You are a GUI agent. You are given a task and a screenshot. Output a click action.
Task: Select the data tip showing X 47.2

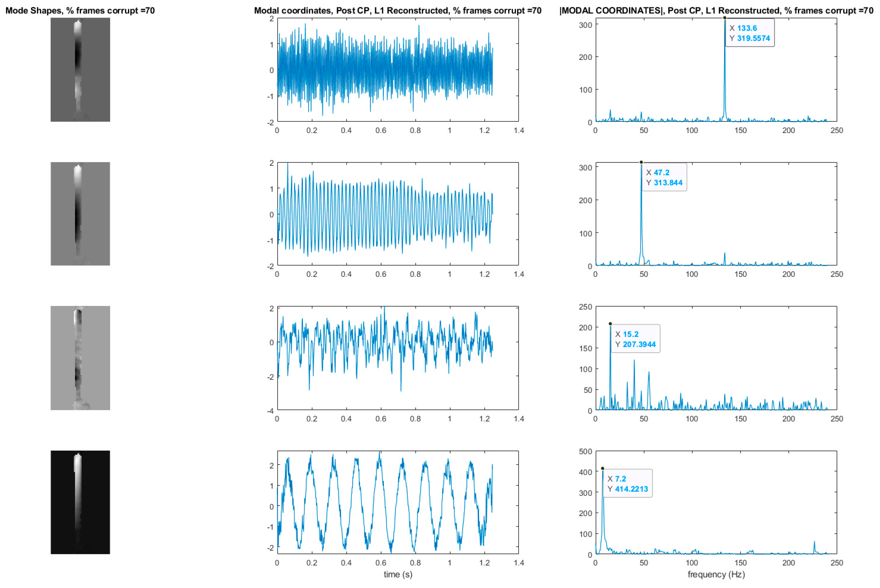[664, 177]
